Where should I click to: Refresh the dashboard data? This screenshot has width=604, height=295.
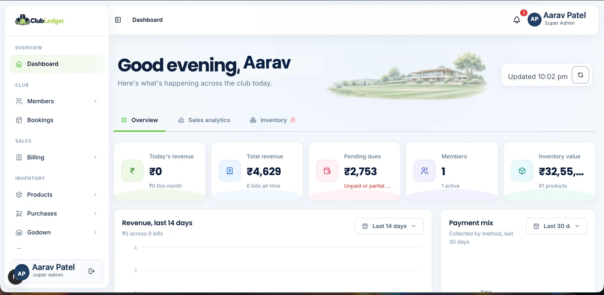[581, 75]
